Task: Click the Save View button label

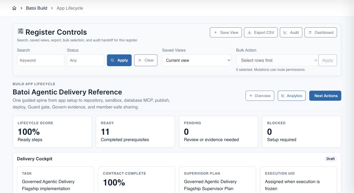Action: tap(229, 32)
